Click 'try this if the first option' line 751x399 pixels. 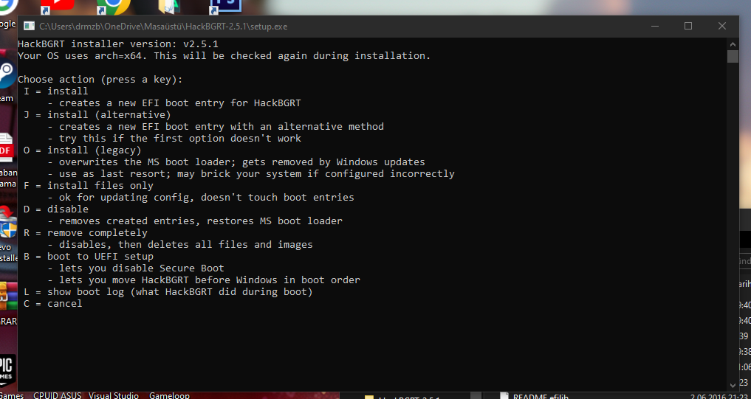[174, 138]
